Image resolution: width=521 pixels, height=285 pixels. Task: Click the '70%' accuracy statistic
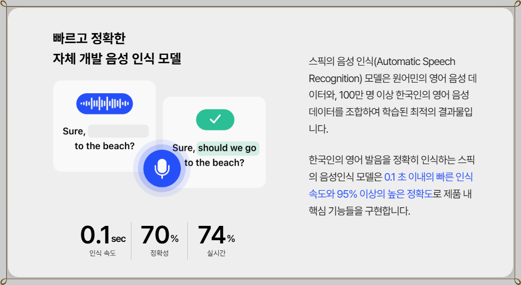point(160,235)
